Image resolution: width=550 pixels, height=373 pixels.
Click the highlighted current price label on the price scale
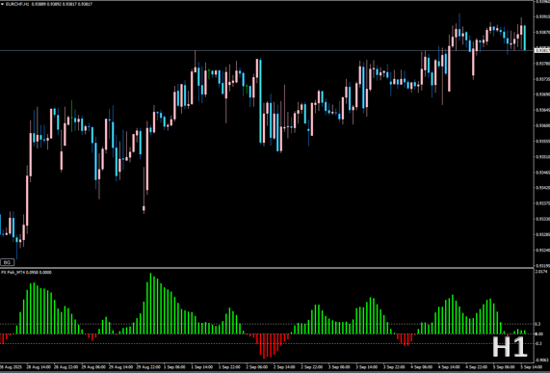[x=542, y=50]
